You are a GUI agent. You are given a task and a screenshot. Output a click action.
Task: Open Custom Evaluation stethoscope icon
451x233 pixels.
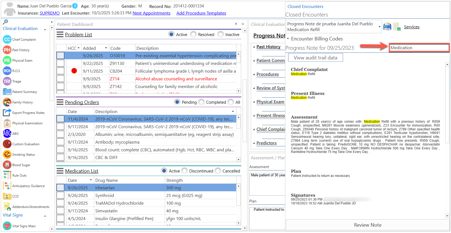pos(7,144)
